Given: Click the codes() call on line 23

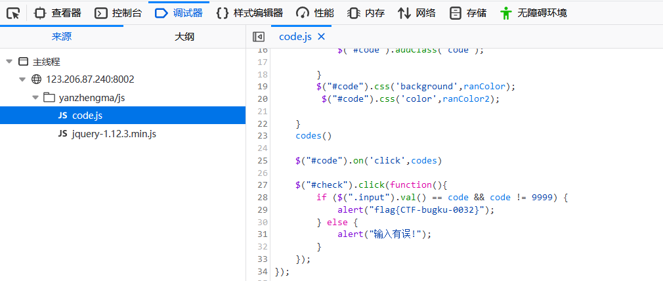Looking at the screenshot, I should pos(313,136).
